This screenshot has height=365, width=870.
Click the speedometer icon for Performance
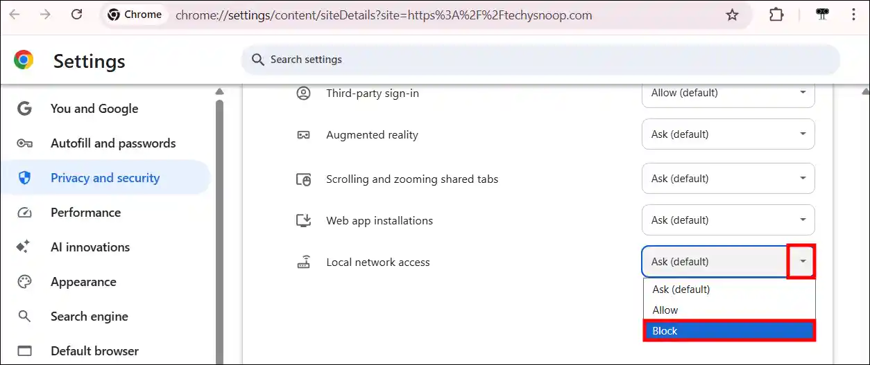point(24,213)
